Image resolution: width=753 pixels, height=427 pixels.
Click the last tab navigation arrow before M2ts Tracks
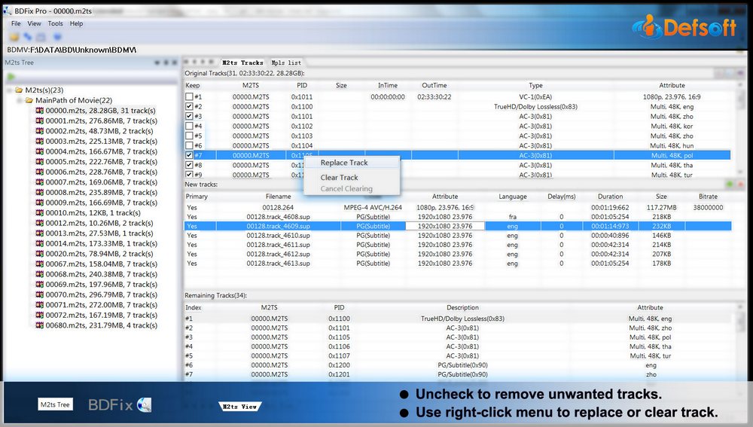211,62
